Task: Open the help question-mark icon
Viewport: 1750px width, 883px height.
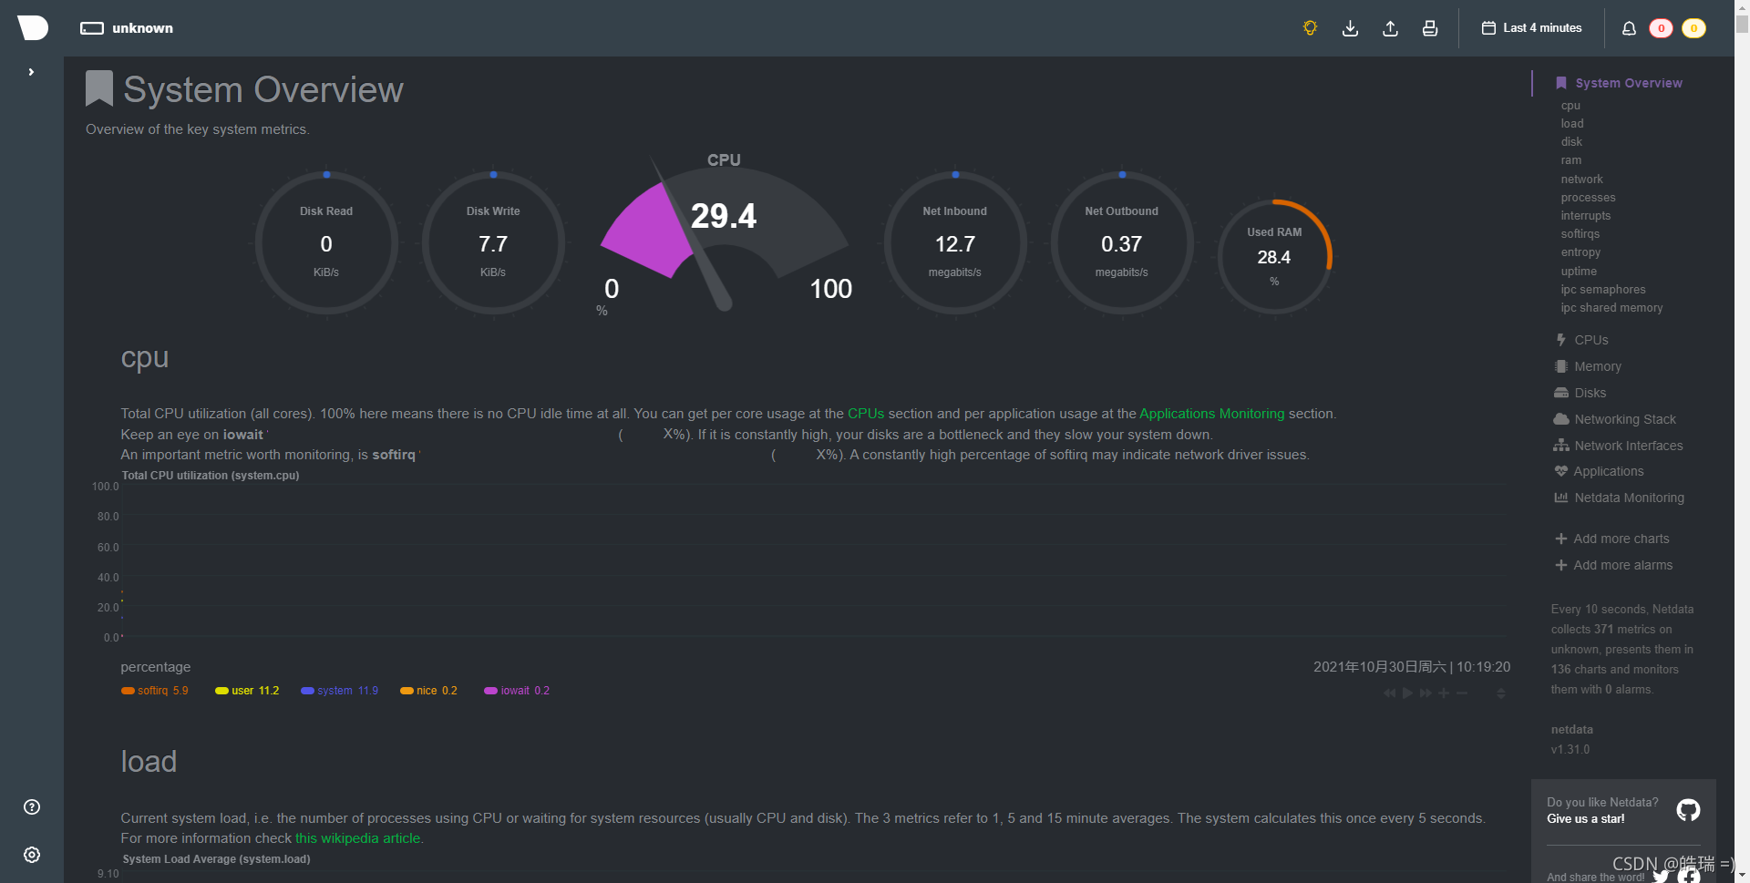Action: (32, 806)
